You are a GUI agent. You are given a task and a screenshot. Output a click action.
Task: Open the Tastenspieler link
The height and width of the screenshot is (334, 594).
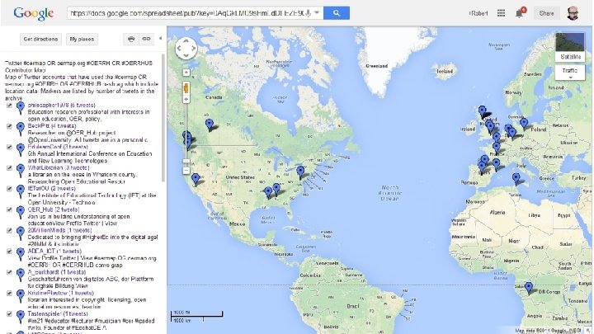(x=58, y=313)
